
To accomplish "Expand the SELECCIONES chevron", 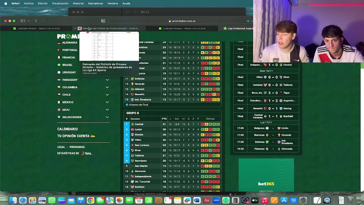I will coord(107,117).
